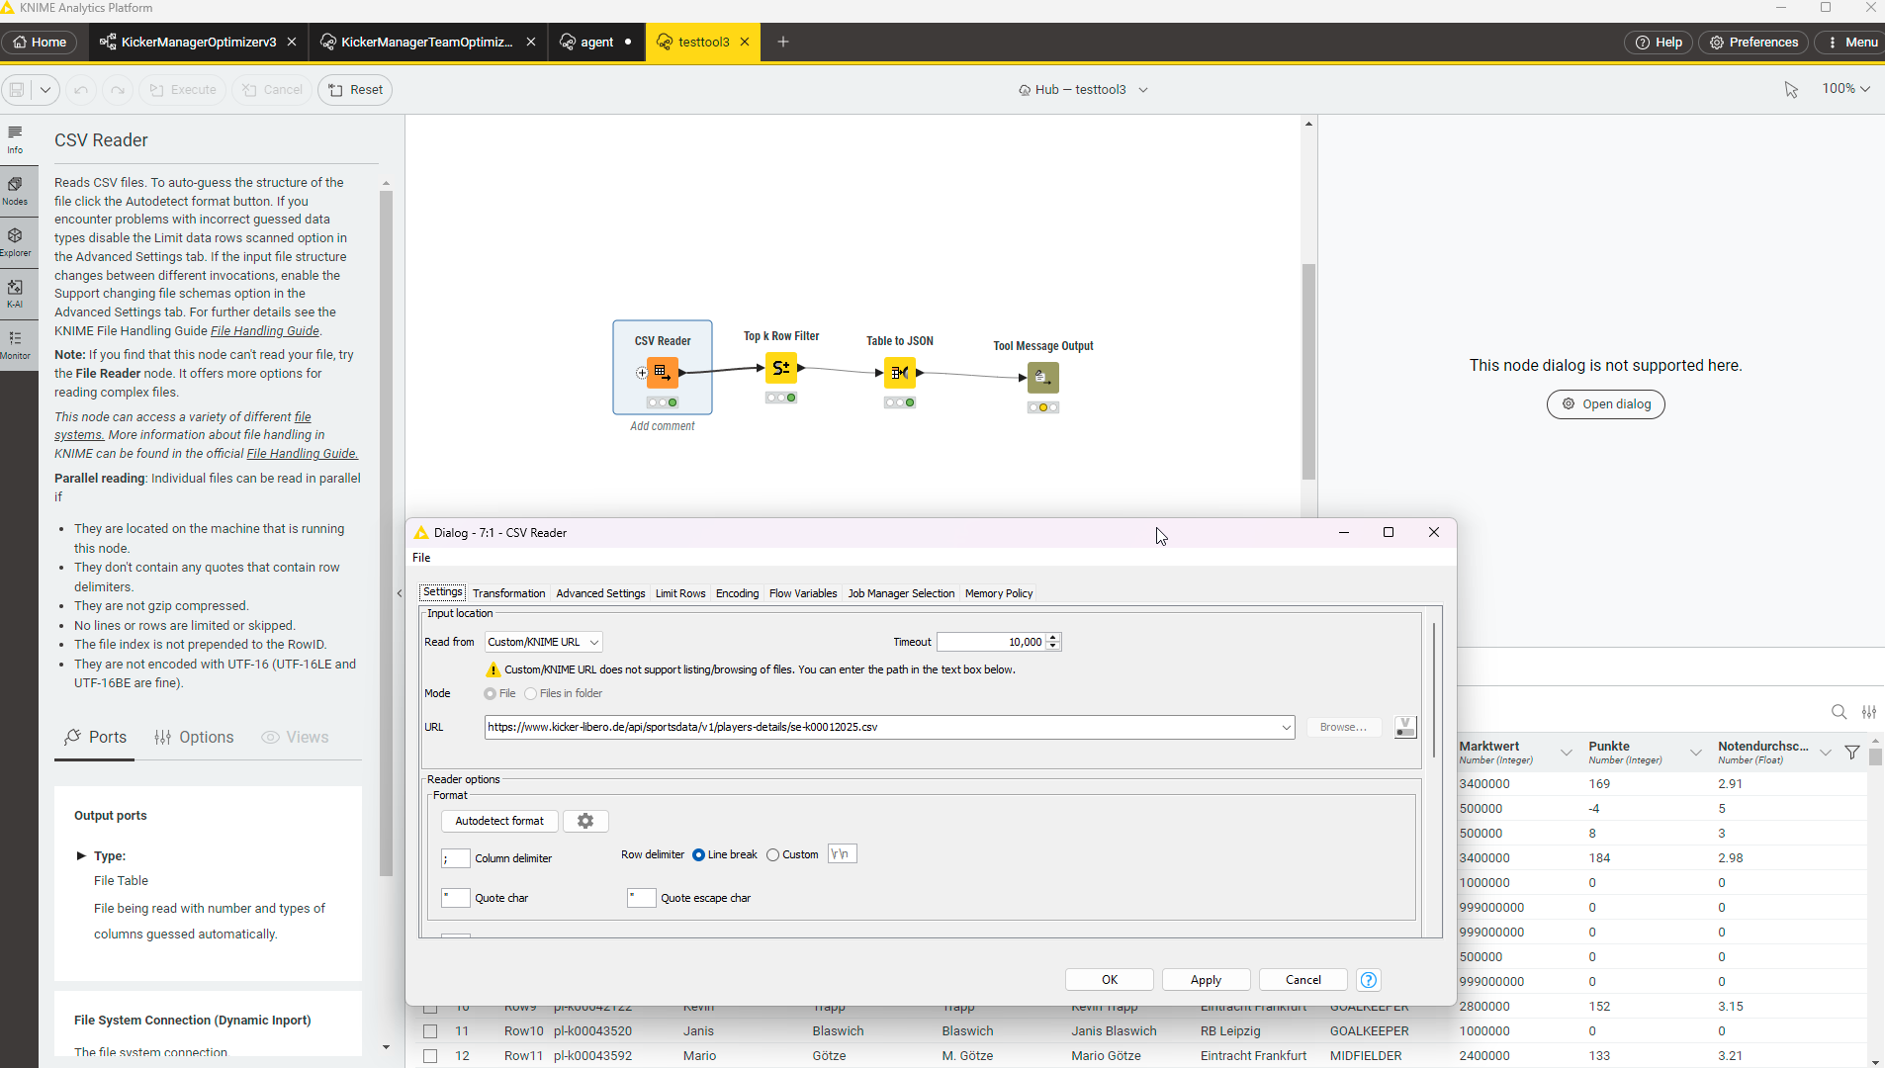Viewport: 1885px width, 1068px height.
Task: Open the Monitor sidebar panel
Action: tap(15, 345)
